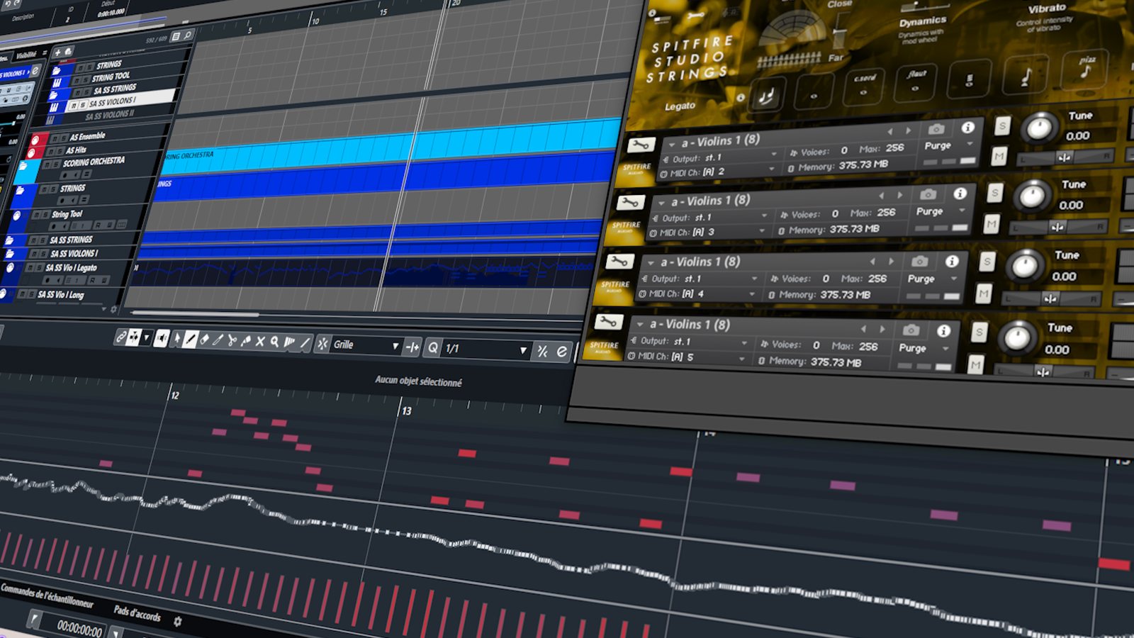This screenshot has width=1134, height=638.
Task: Click the Q quantize icon
Action: point(432,347)
